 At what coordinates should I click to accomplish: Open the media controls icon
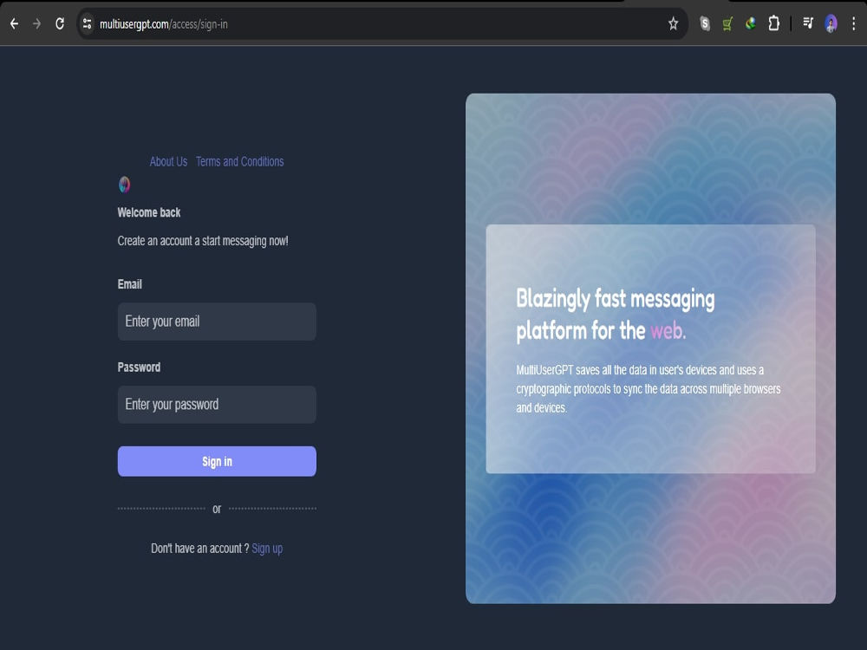[x=808, y=23]
